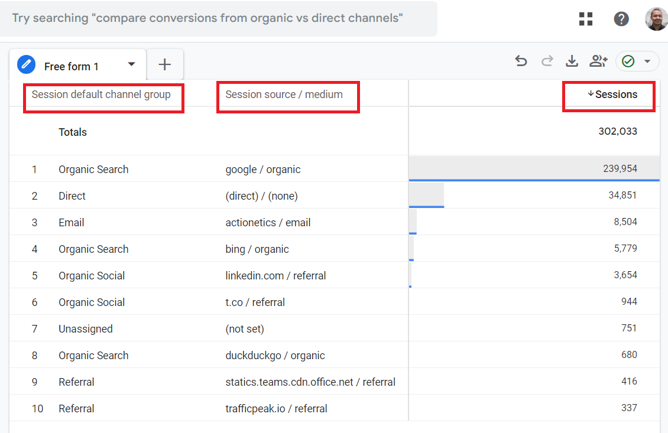This screenshot has height=433, width=668.
Task: Click the search input field at top
Action: (x=219, y=18)
